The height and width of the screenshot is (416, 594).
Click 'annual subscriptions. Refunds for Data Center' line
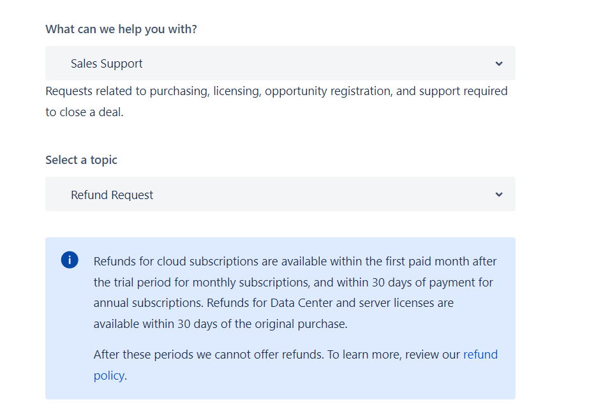pyautogui.click(x=273, y=302)
